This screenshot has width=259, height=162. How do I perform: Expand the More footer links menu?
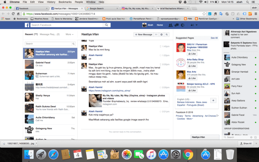(x=190, y=119)
